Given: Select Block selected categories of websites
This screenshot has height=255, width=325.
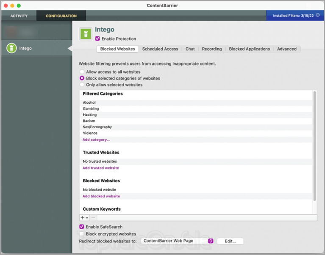Looking at the screenshot, I should (82, 78).
